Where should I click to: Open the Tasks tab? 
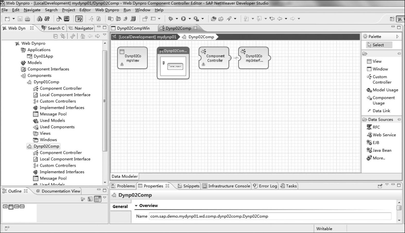[289, 186]
